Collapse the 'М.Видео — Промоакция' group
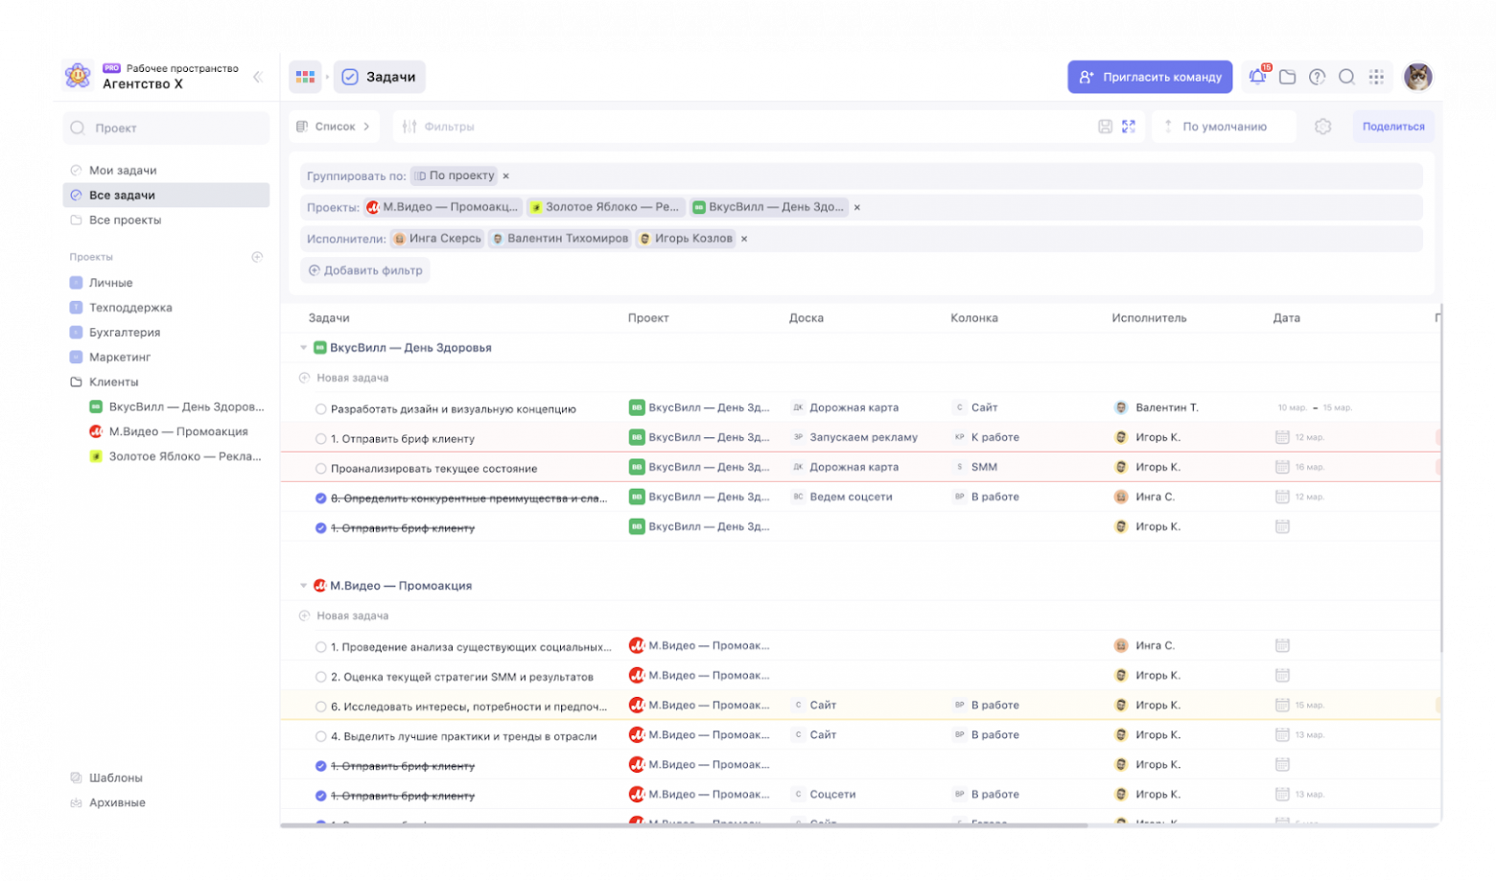This screenshot has width=1496, height=881. click(303, 585)
